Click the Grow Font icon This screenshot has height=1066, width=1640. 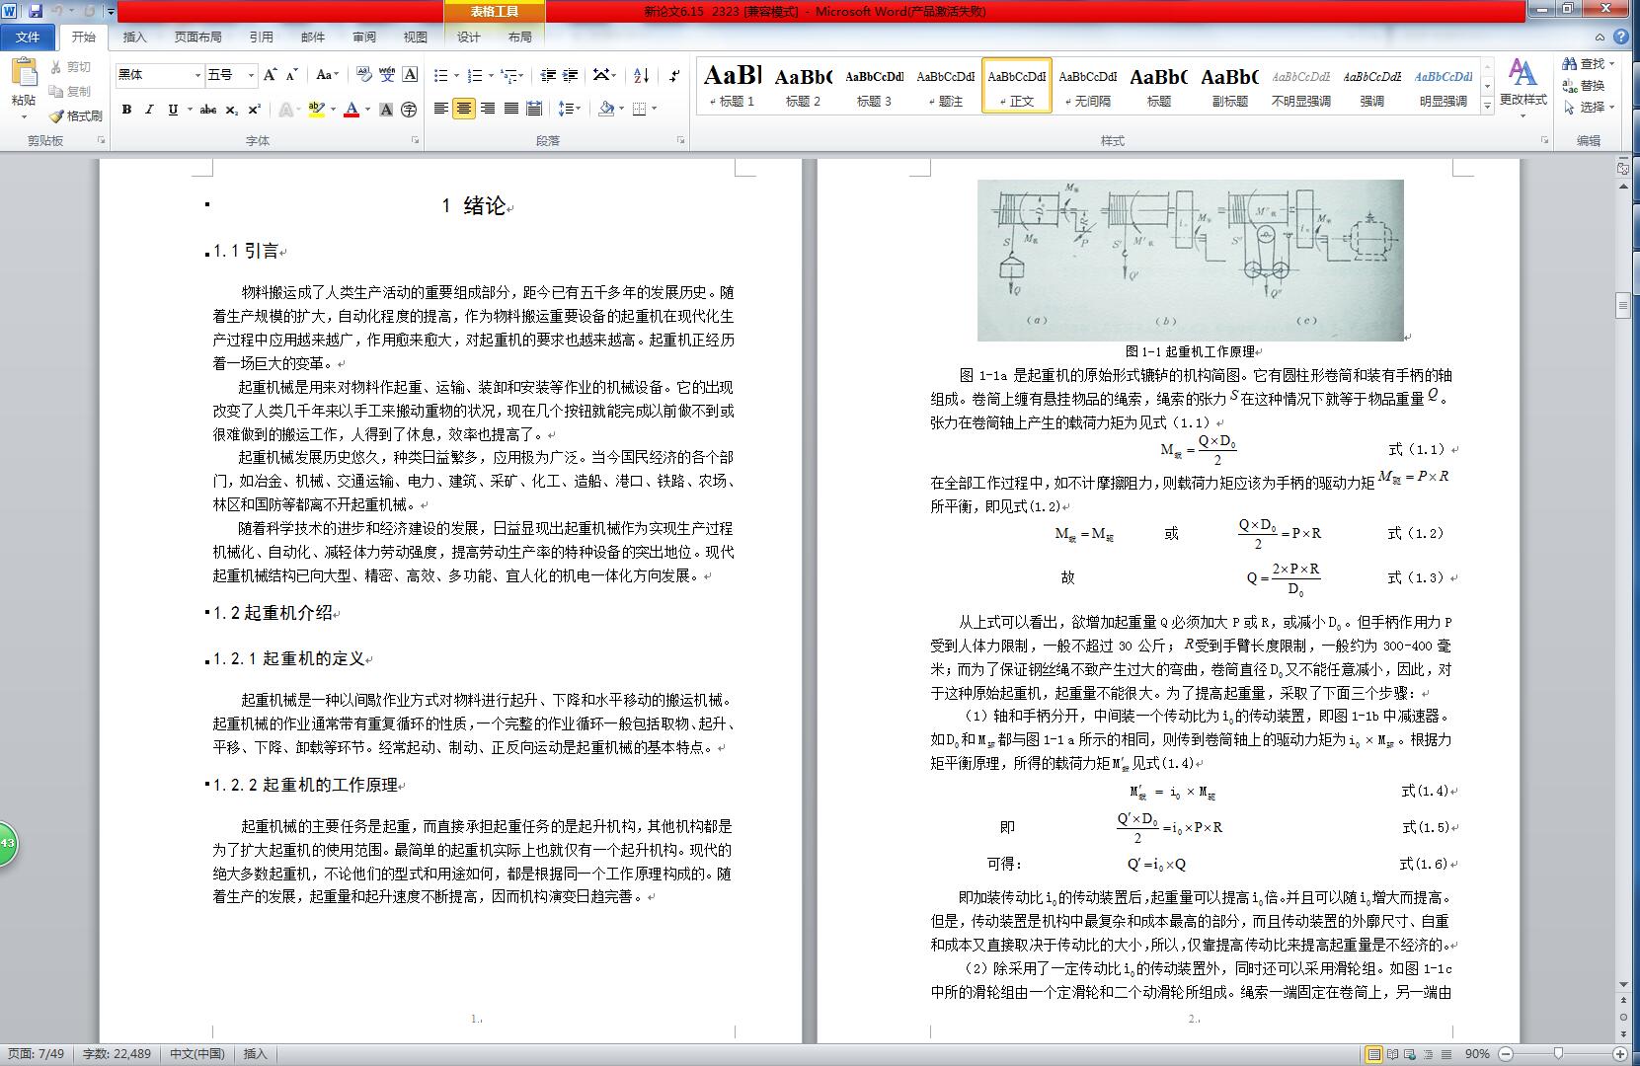click(271, 75)
